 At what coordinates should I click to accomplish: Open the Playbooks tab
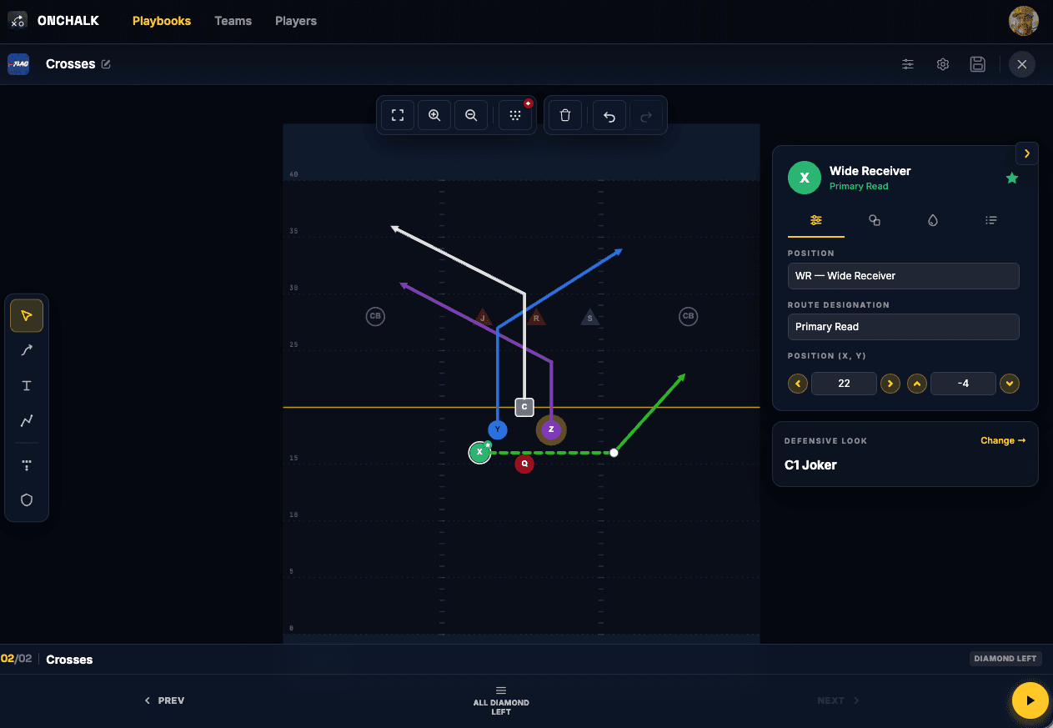point(162,21)
